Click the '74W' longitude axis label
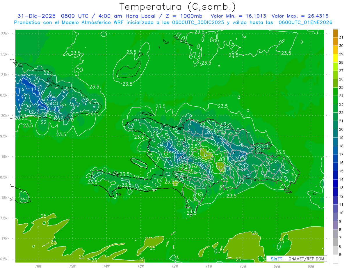 pos(106,266)
